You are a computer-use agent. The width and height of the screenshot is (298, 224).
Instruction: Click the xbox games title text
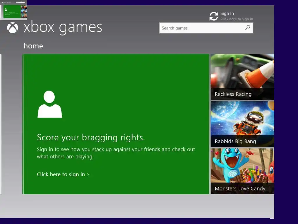(63, 28)
